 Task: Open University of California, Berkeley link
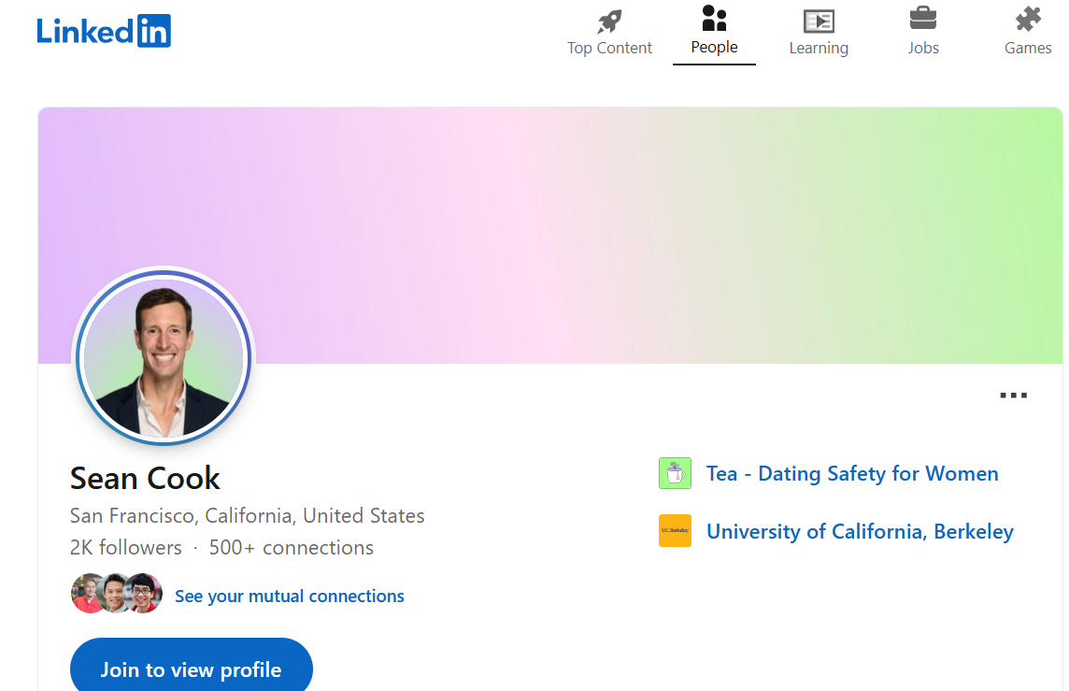pyautogui.click(x=860, y=531)
